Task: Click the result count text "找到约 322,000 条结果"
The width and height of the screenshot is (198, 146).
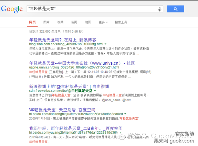Action: point(45,31)
